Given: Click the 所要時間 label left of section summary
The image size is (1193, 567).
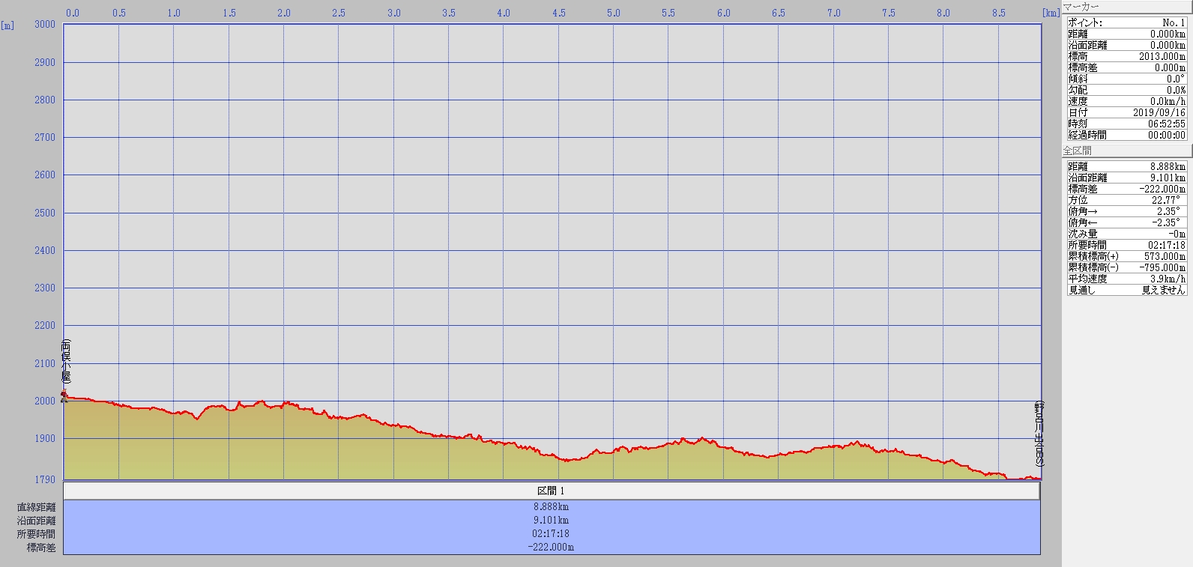Looking at the screenshot, I should [36, 534].
